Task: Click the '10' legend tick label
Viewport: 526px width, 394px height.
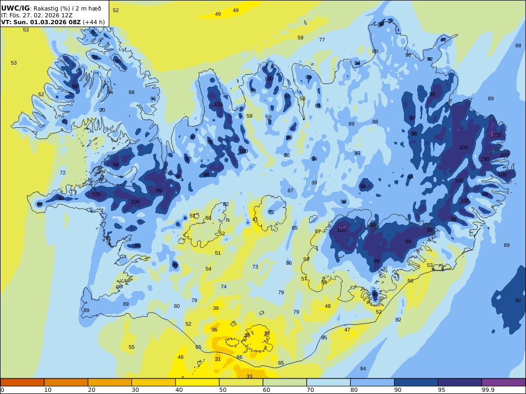Action: (48, 390)
